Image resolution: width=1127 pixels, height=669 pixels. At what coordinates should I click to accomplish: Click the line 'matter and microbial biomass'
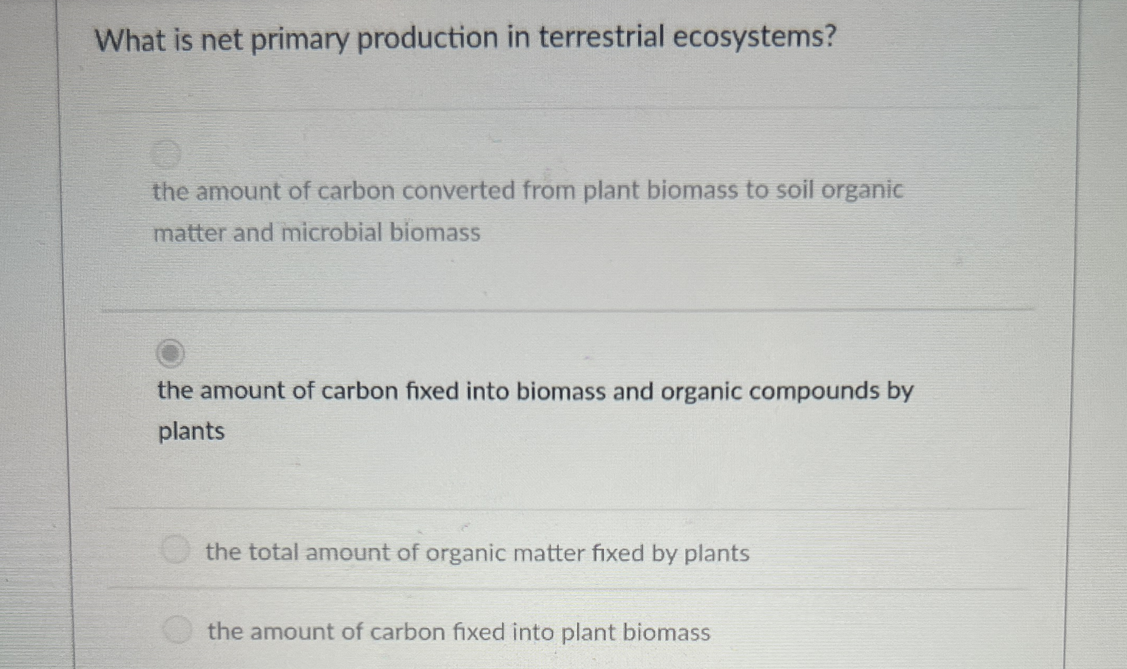point(317,232)
